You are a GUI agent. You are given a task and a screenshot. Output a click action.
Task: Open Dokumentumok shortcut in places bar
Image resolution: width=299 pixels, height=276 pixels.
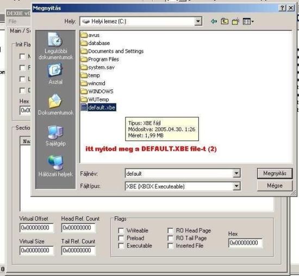click(55, 105)
